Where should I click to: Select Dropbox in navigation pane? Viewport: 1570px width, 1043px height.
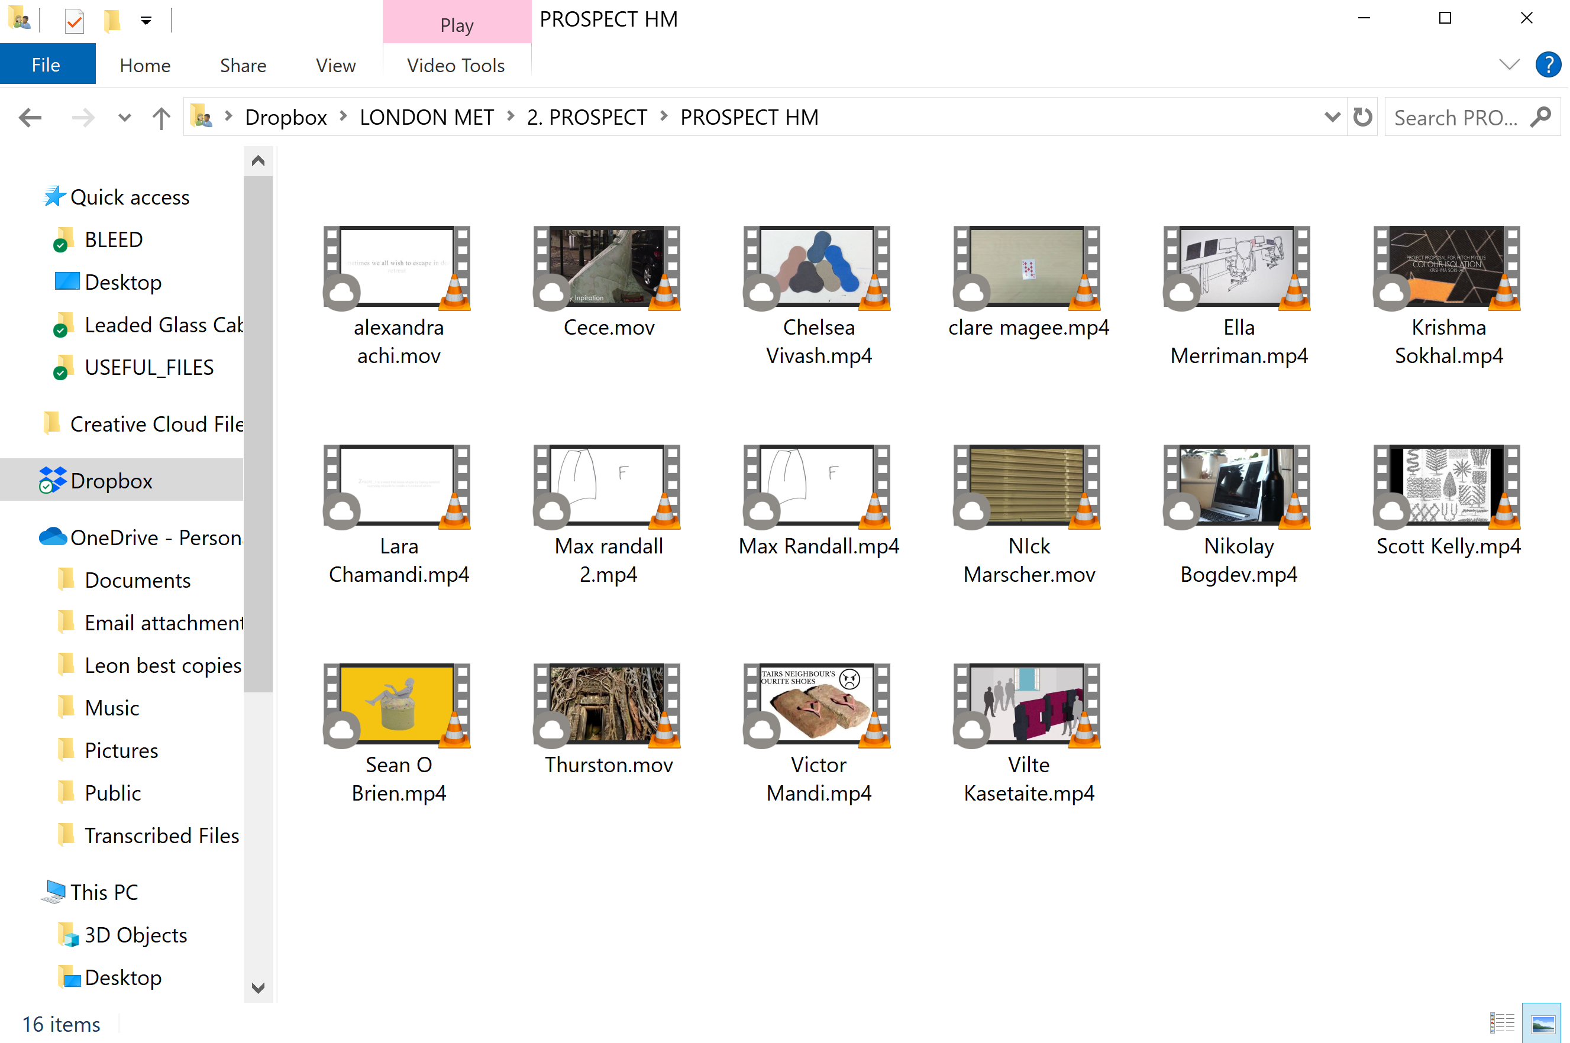click(x=111, y=480)
